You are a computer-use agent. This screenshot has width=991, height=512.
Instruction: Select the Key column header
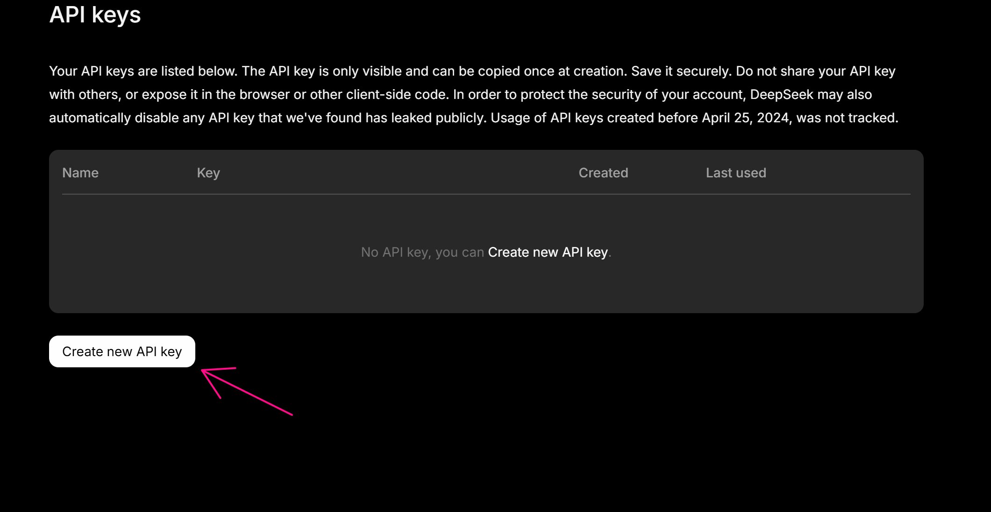click(208, 173)
